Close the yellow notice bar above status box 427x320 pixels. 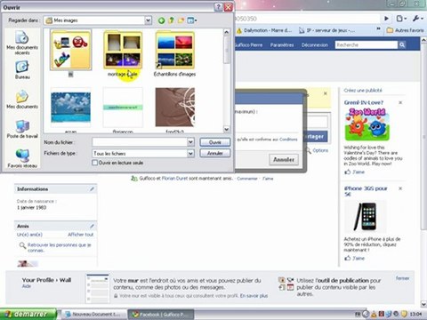[x=326, y=93]
